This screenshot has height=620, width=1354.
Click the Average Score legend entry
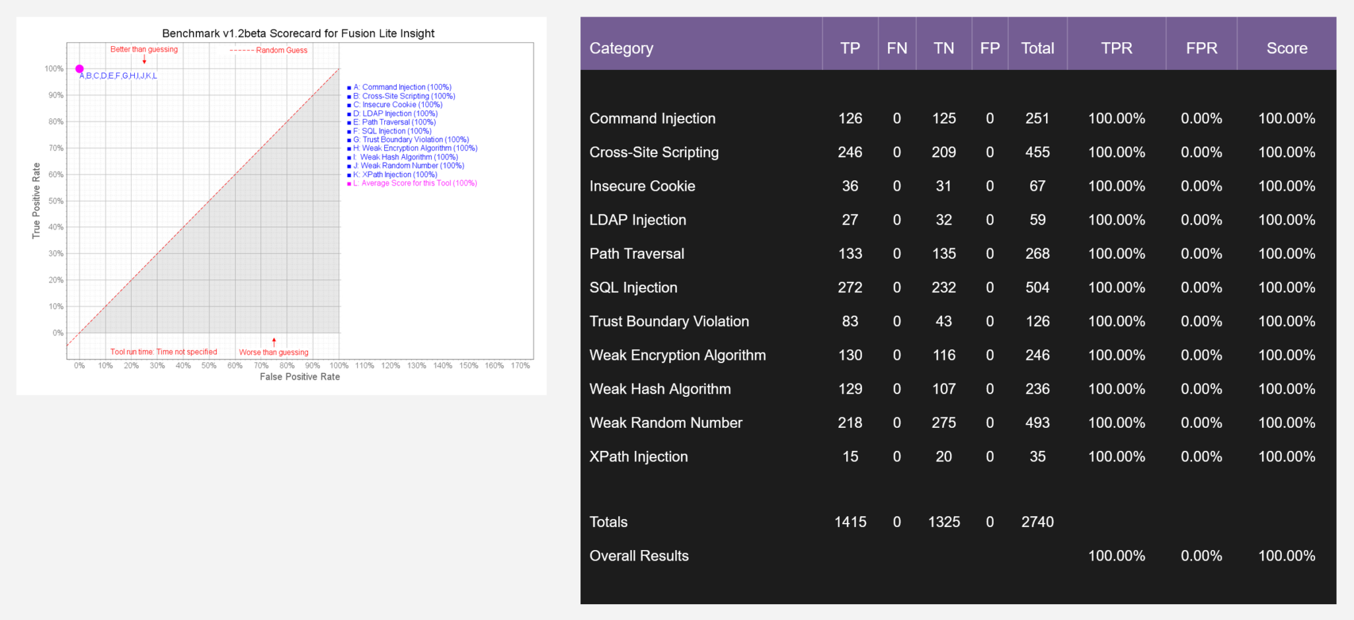pos(415,183)
